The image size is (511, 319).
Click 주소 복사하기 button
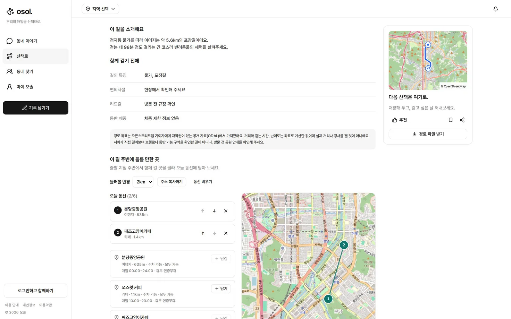(171, 182)
